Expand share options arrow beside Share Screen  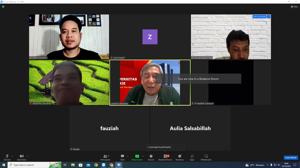(143, 156)
